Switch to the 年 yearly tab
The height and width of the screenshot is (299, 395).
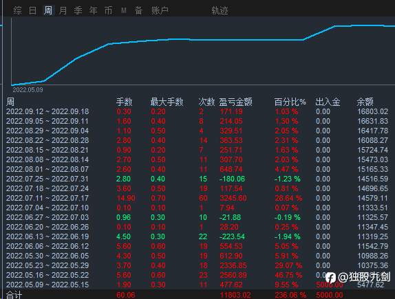tap(93, 10)
